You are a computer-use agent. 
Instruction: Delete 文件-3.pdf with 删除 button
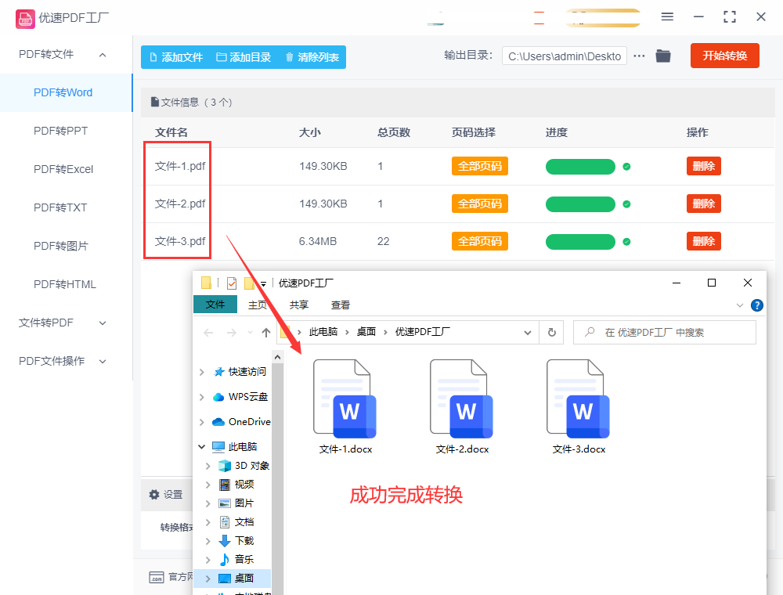[x=704, y=242]
